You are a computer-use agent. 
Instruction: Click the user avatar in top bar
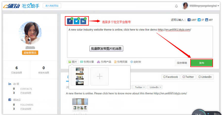coord(185,6)
